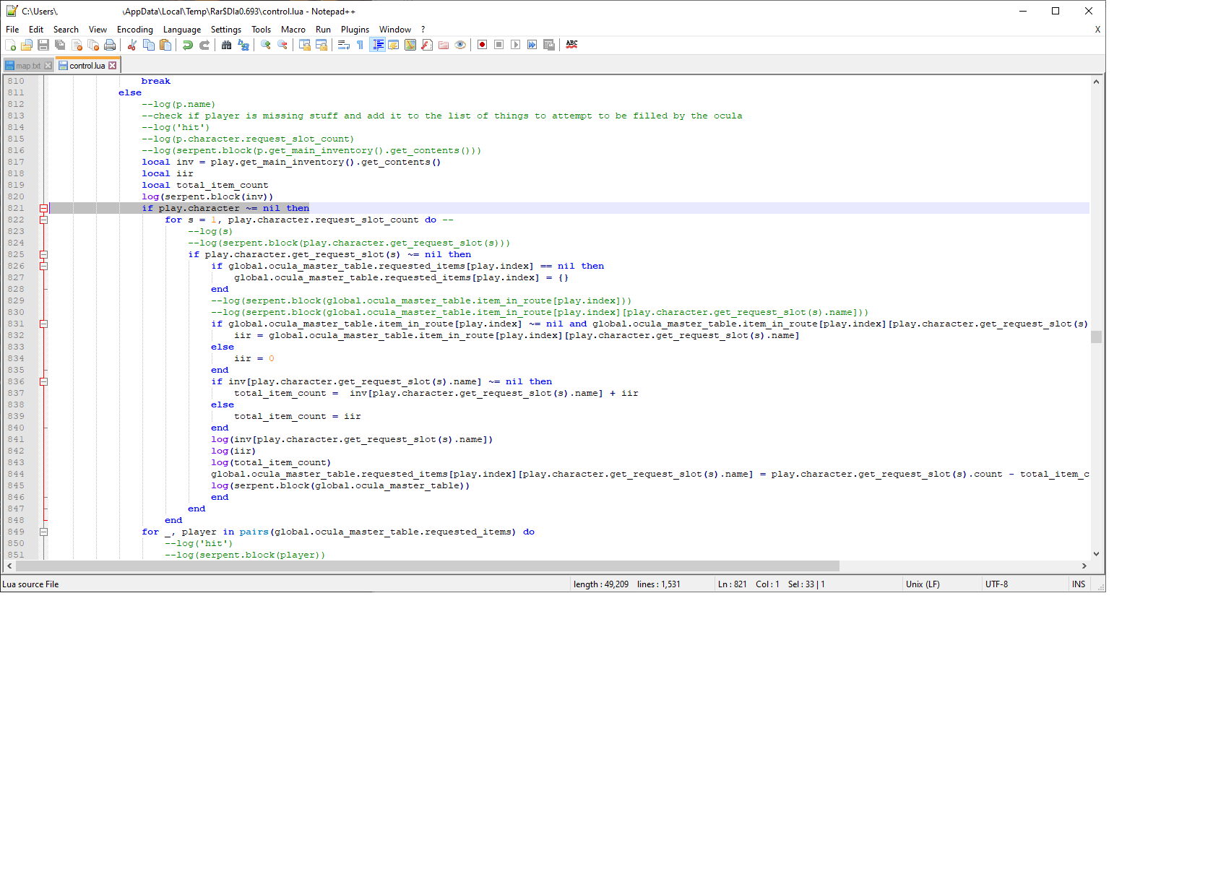This screenshot has width=1213, height=874.
Task: Undo last action with green arrow
Action: [x=188, y=45]
